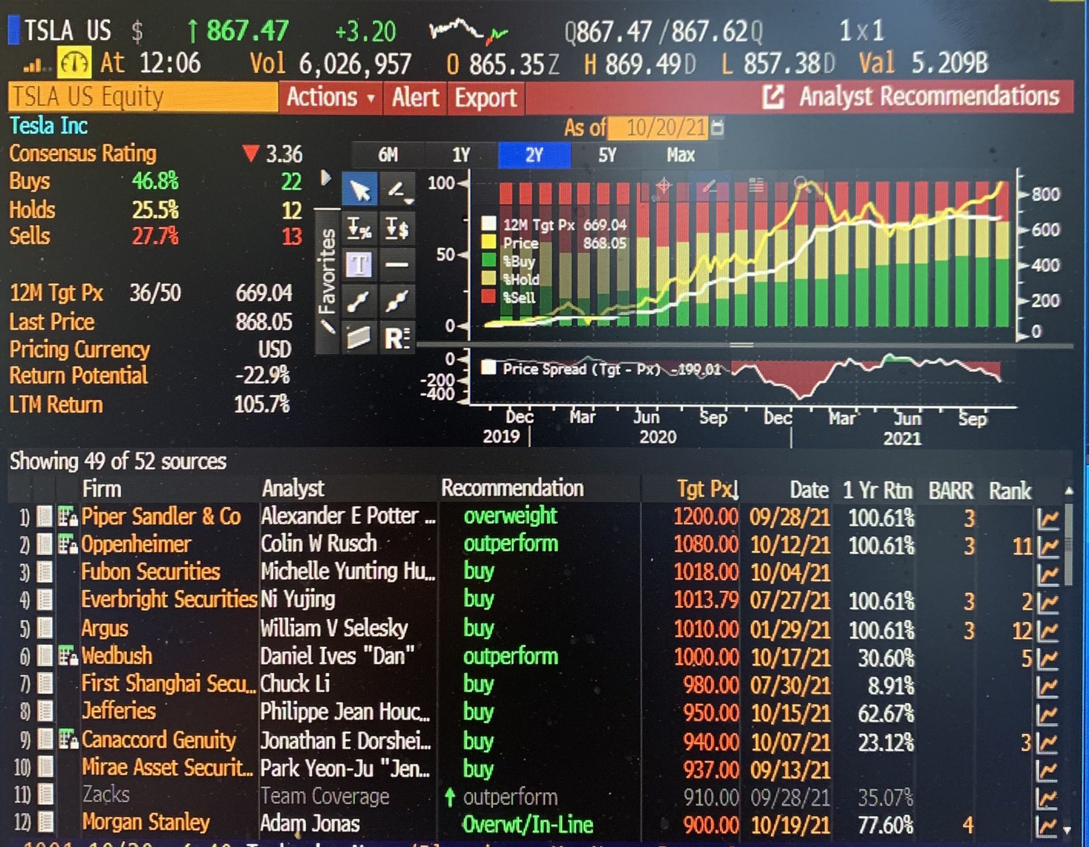Click the intraday sparkline mini chart
The width and height of the screenshot is (1089, 847).
468,32
